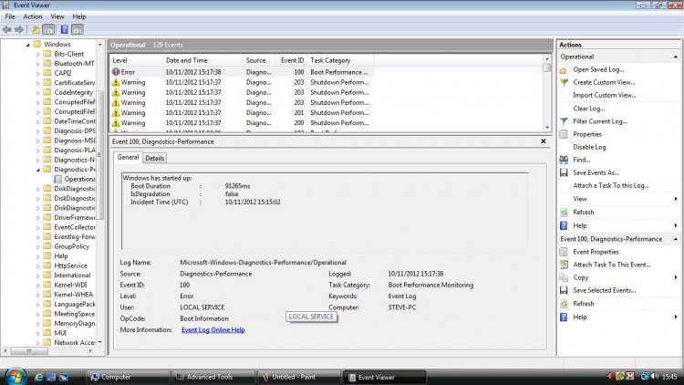The image size is (684, 385).
Task: Open the View submenu arrow in Actions
Action: click(x=676, y=199)
